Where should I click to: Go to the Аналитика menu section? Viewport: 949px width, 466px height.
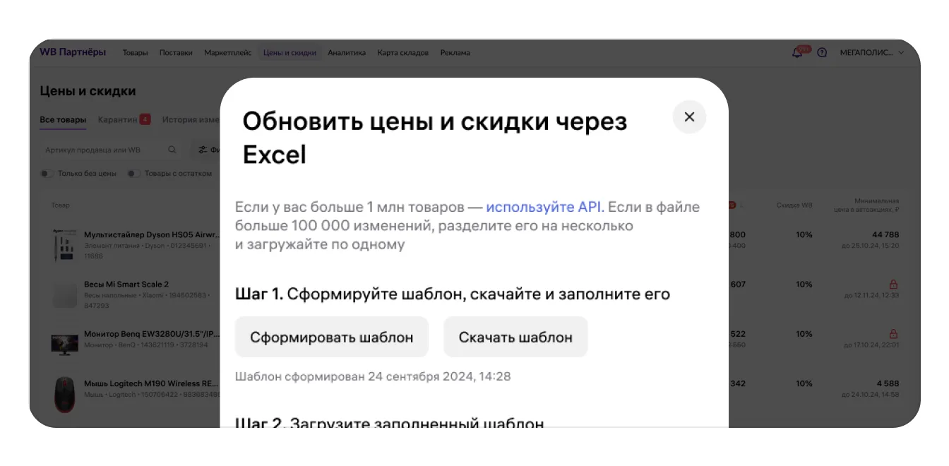click(x=347, y=53)
